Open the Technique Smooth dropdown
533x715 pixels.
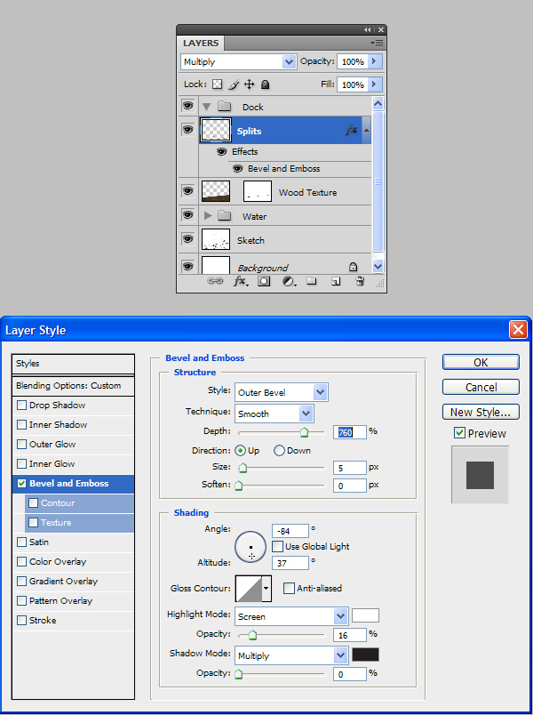[x=306, y=414]
